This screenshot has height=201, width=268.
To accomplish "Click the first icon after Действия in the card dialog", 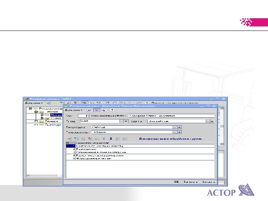I will (x=89, y=110).
